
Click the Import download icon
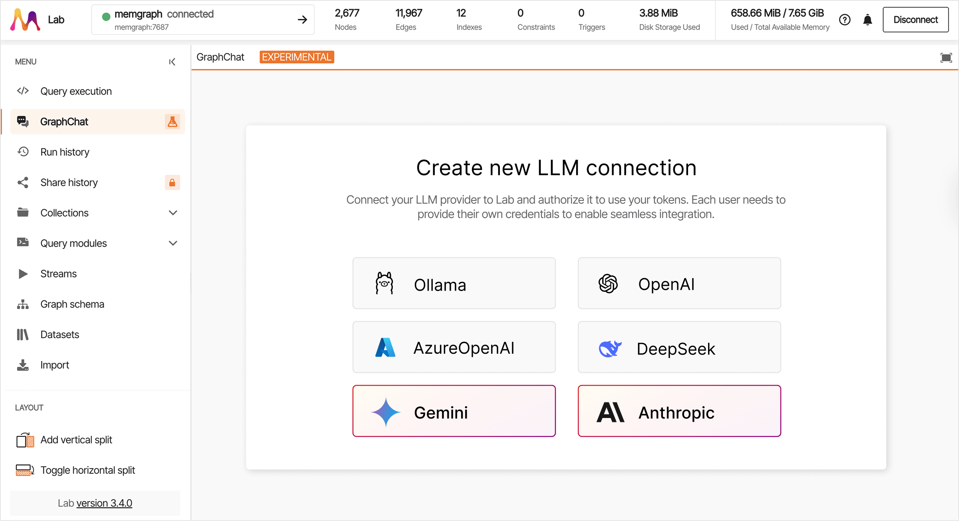click(x=23, y=365)
